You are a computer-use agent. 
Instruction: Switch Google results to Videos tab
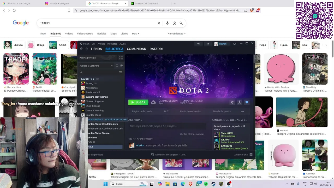69,34
